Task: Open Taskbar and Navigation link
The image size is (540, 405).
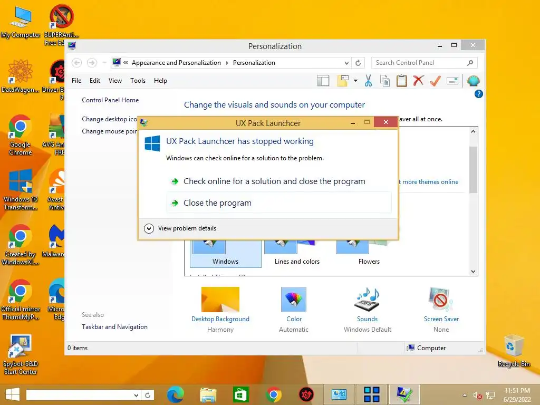Action: pos(114,327)
